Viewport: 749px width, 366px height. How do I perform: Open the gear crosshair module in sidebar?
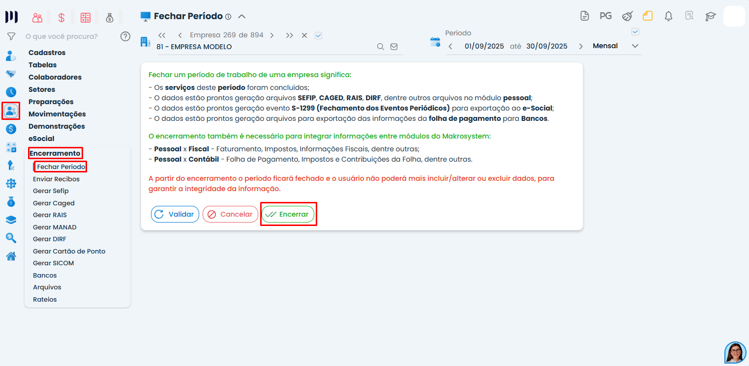coord(11,184)
